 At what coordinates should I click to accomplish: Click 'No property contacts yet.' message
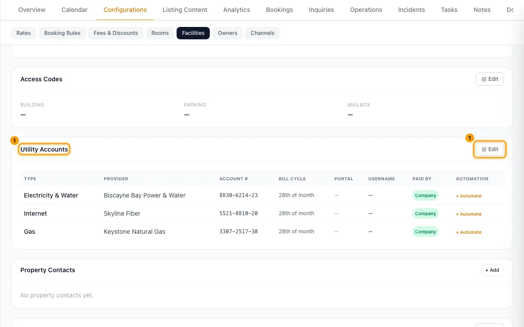(57, 295)
